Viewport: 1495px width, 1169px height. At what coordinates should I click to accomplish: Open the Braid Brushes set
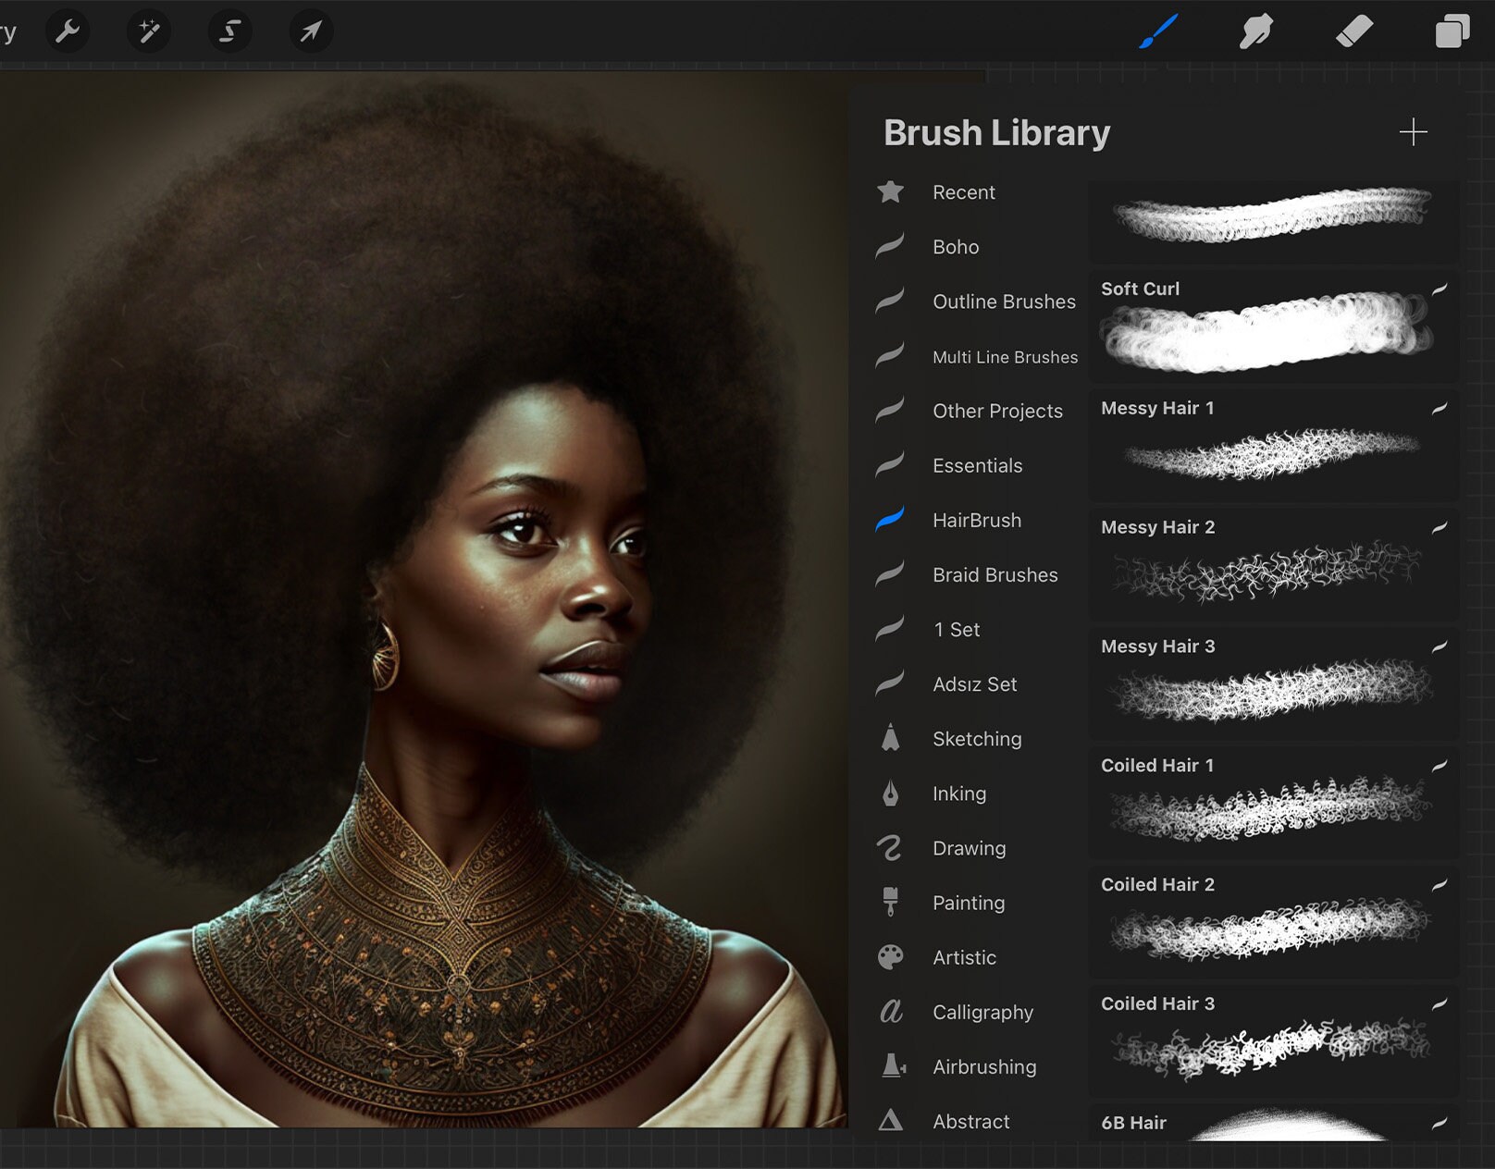pyautogui.click(x=995, y=574)
